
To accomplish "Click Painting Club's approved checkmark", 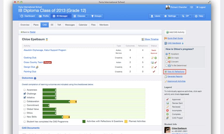I will [x=154, y=72].
